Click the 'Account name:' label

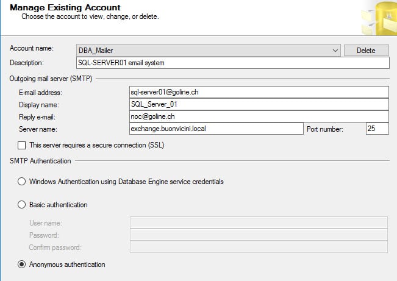(31, 48)
